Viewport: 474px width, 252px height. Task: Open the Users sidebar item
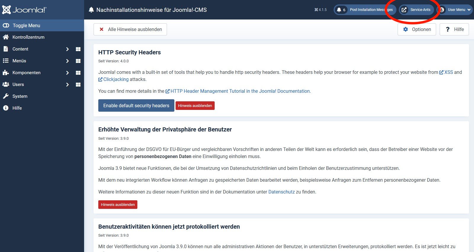click(x=18, y=84)
